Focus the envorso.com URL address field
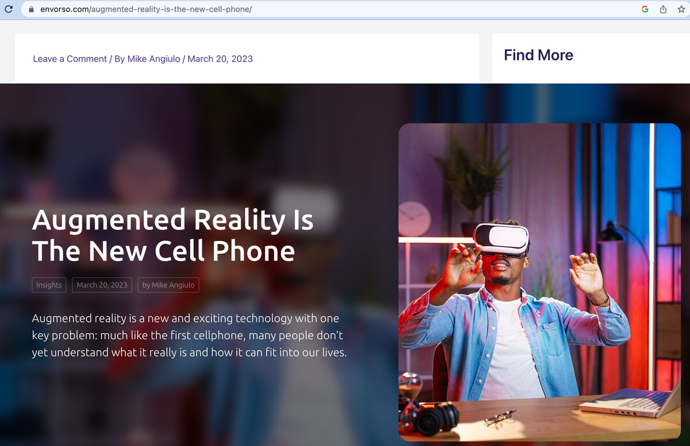Image resolution: width=690 pixels, height=446 pixels. 333,9
